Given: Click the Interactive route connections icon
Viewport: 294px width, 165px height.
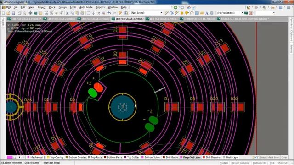Looking at the screenshot, I should click(x=167, y=13).
